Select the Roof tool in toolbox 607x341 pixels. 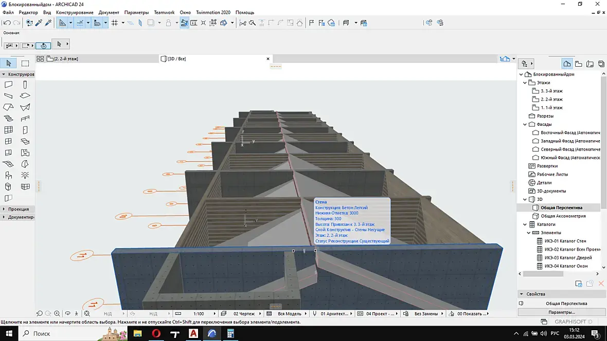8,107
